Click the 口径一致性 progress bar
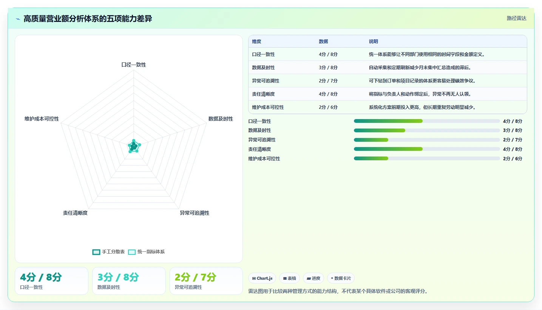 [x=427, y=121]
